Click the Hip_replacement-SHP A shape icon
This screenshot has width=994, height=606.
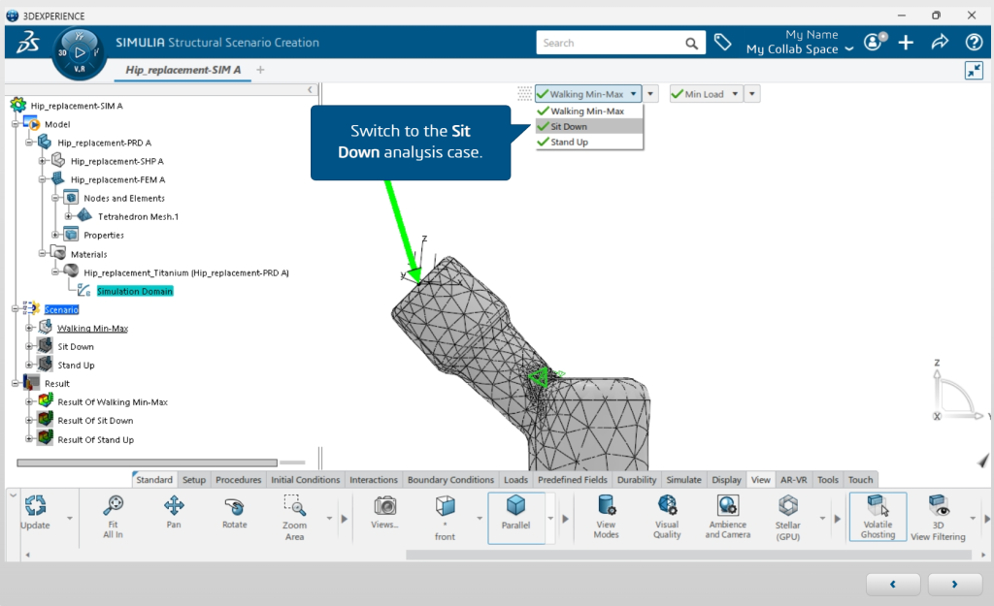tap(58, 161)
